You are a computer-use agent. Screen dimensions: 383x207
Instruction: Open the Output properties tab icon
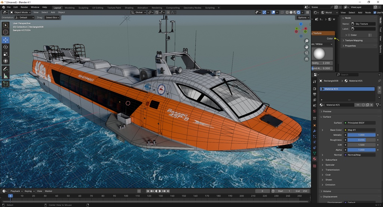tap(315, 94)
